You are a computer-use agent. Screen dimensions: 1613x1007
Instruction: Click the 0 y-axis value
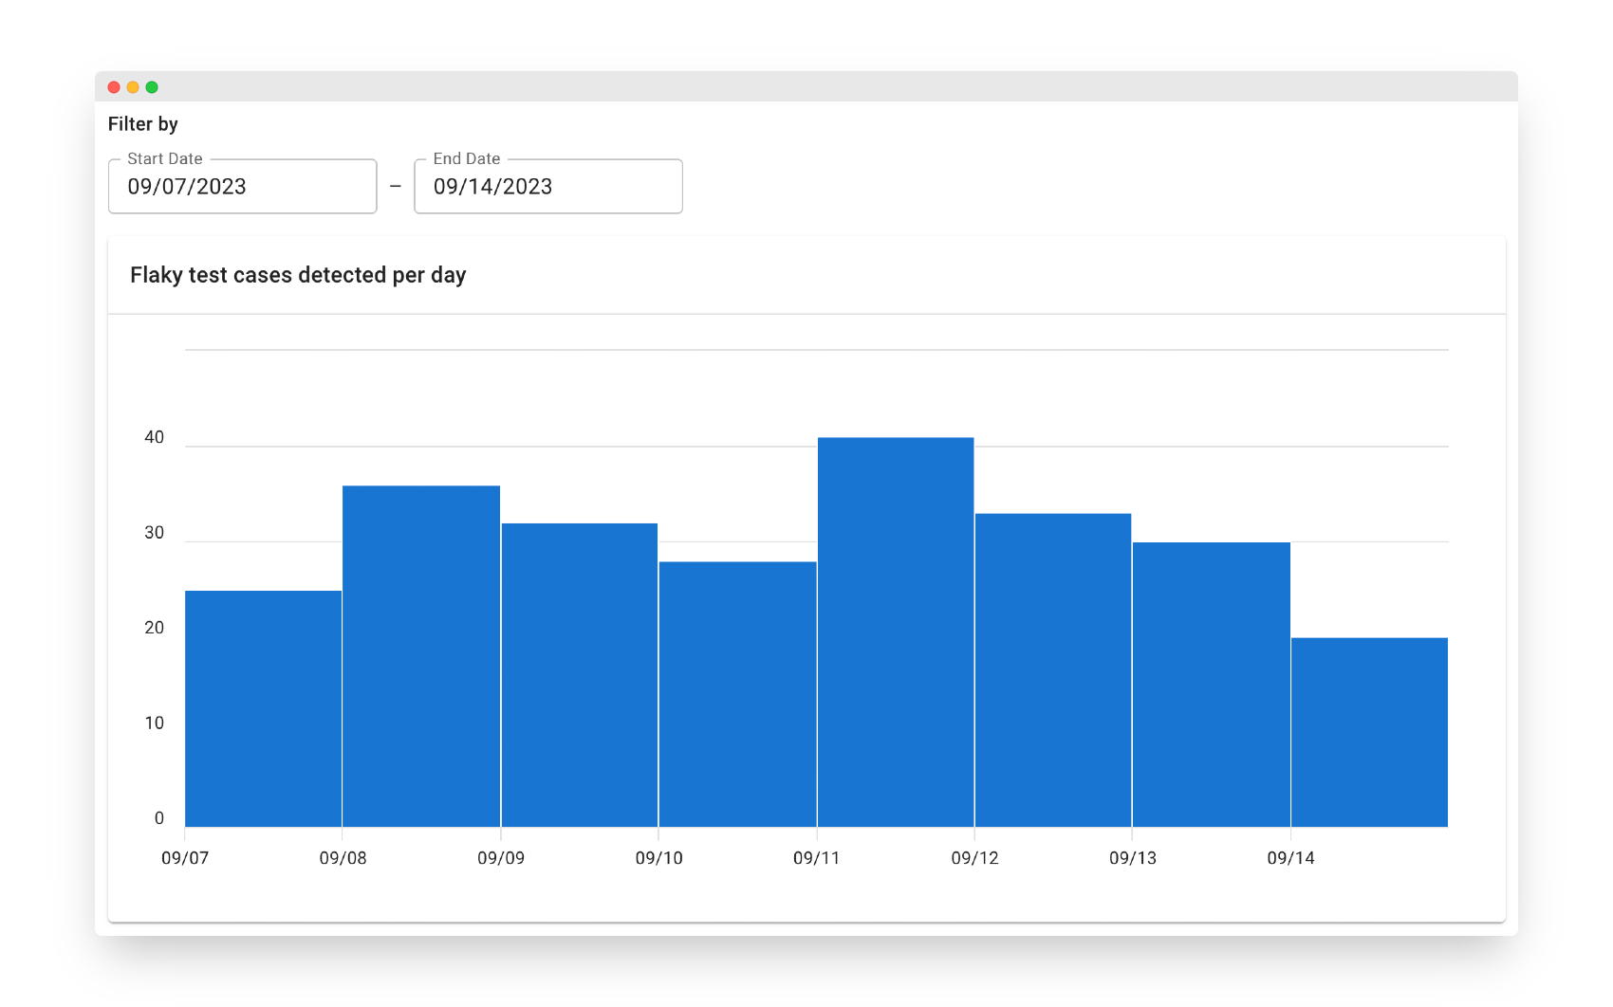159,818
